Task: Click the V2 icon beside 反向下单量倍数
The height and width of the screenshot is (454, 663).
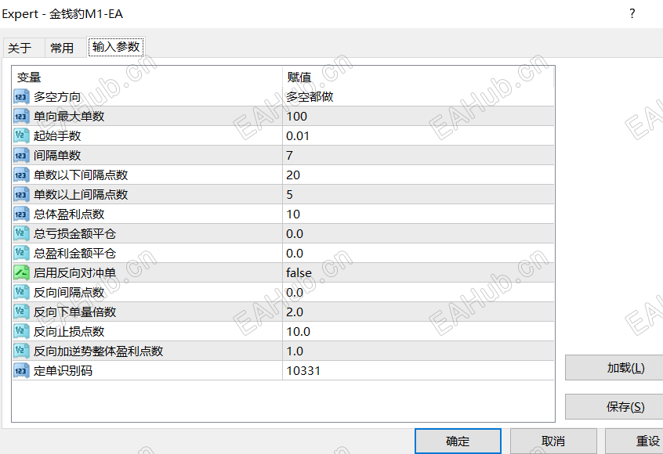Action: coord(20,312)
